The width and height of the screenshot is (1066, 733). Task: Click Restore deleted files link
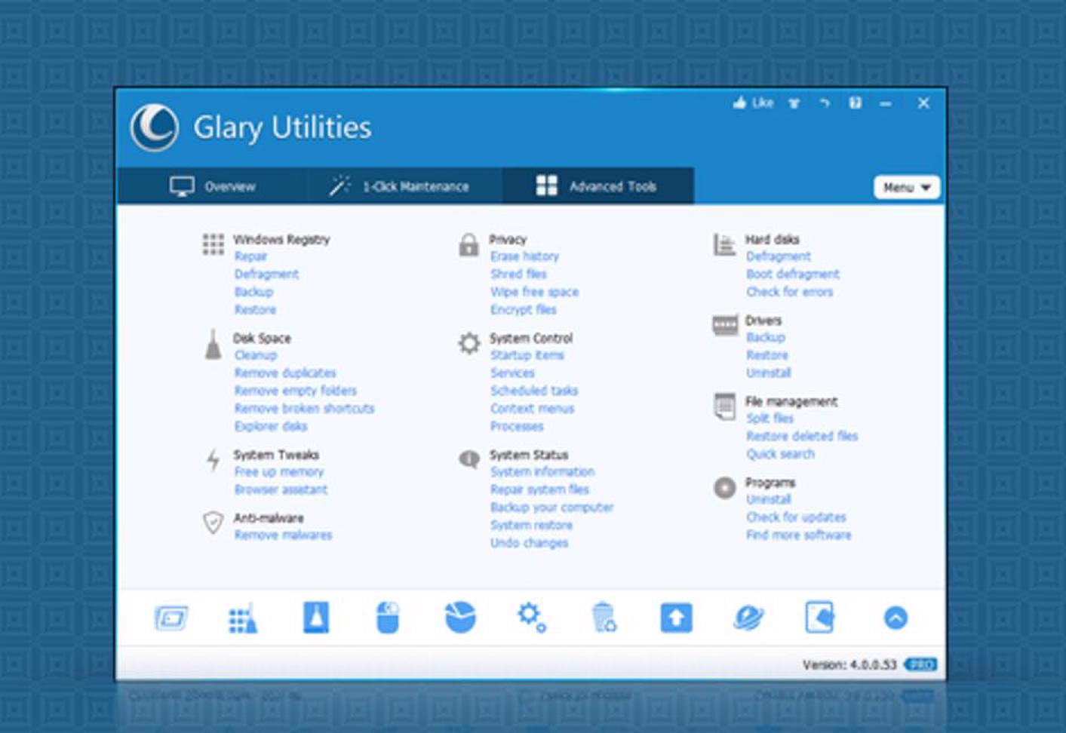[802, 437]
